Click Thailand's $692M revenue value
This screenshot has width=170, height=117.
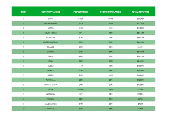(140, 109)
